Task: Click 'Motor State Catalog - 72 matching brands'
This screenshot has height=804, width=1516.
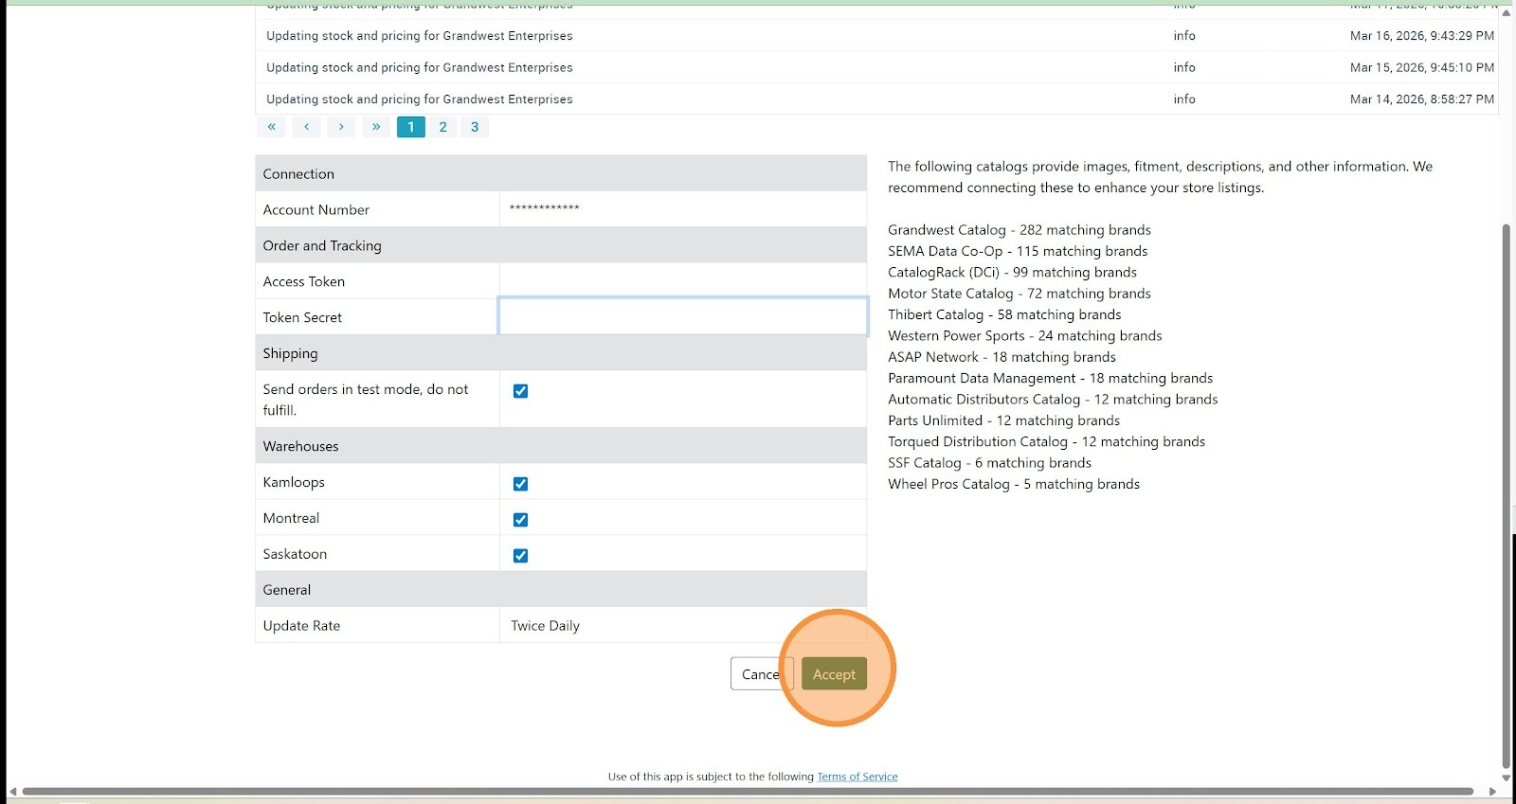Action: [1020, 294]
